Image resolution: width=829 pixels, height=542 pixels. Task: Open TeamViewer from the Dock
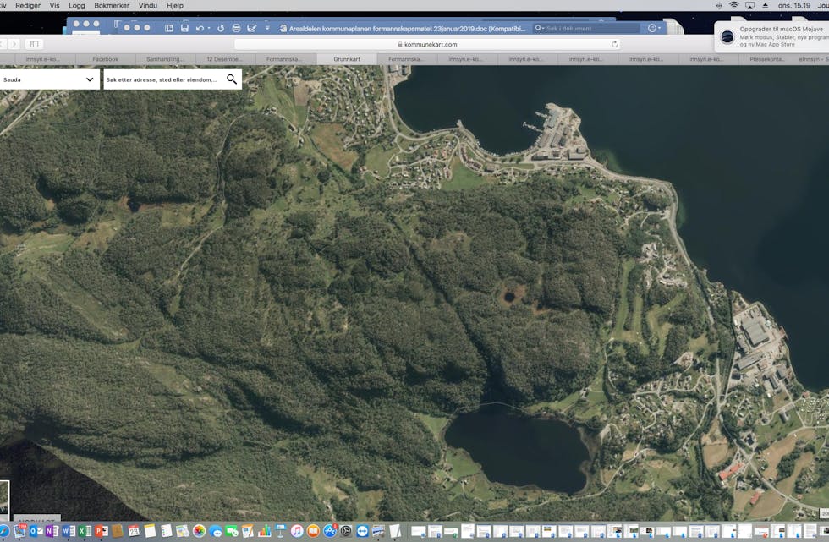coord(362,531)
